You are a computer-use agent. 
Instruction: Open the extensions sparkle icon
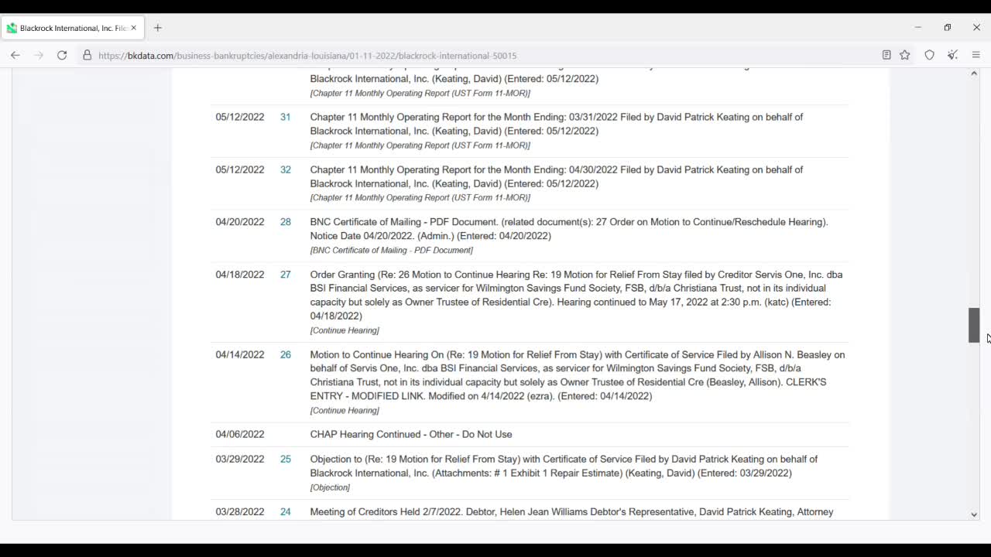953,55
